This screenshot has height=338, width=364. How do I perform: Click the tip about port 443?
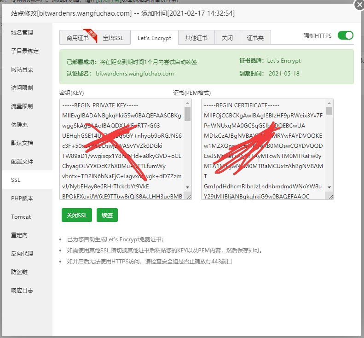click(x=149, y=262)
